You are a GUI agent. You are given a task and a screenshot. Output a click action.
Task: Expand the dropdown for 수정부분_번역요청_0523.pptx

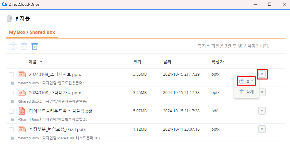[262, 129]
